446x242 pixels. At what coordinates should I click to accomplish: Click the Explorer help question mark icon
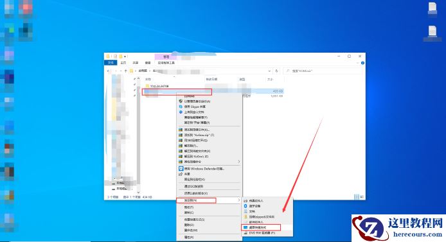tap(362, 63)
